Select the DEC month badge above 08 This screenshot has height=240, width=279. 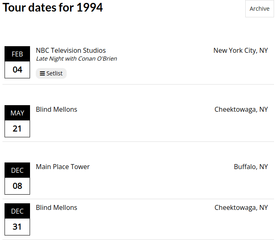pyautogui.click(x=17, y=170)
